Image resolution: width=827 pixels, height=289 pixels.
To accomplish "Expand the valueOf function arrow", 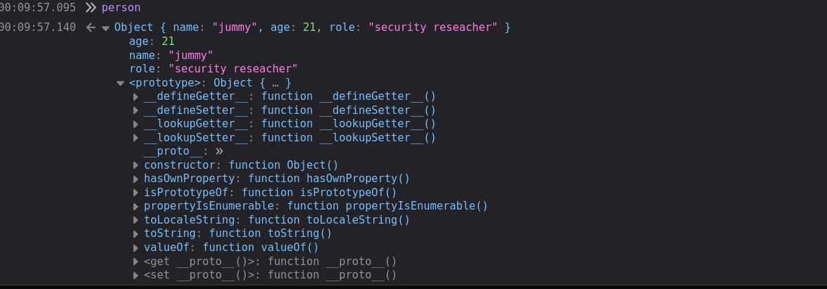I will tap(135, 248).
